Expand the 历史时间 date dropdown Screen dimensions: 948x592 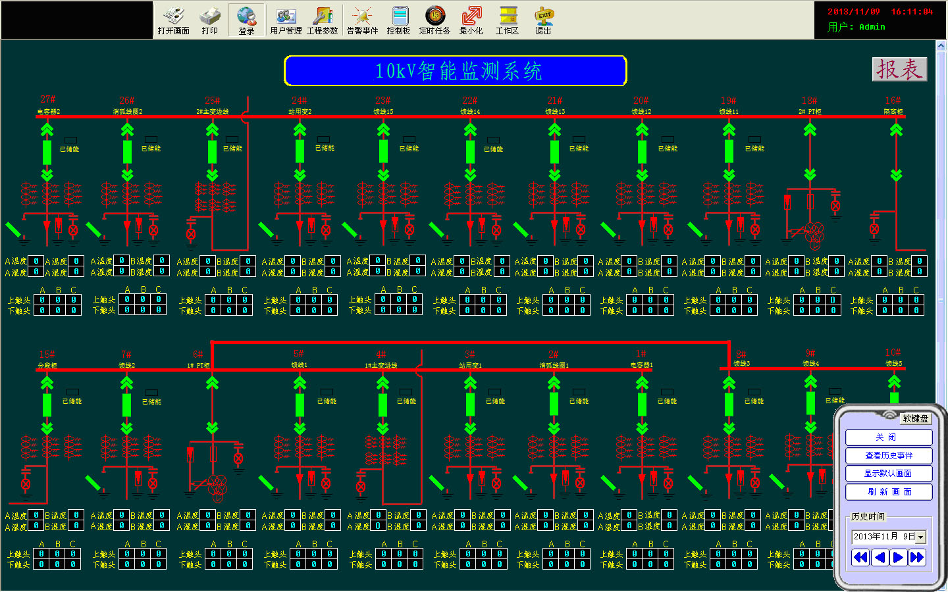pos(921,537)
